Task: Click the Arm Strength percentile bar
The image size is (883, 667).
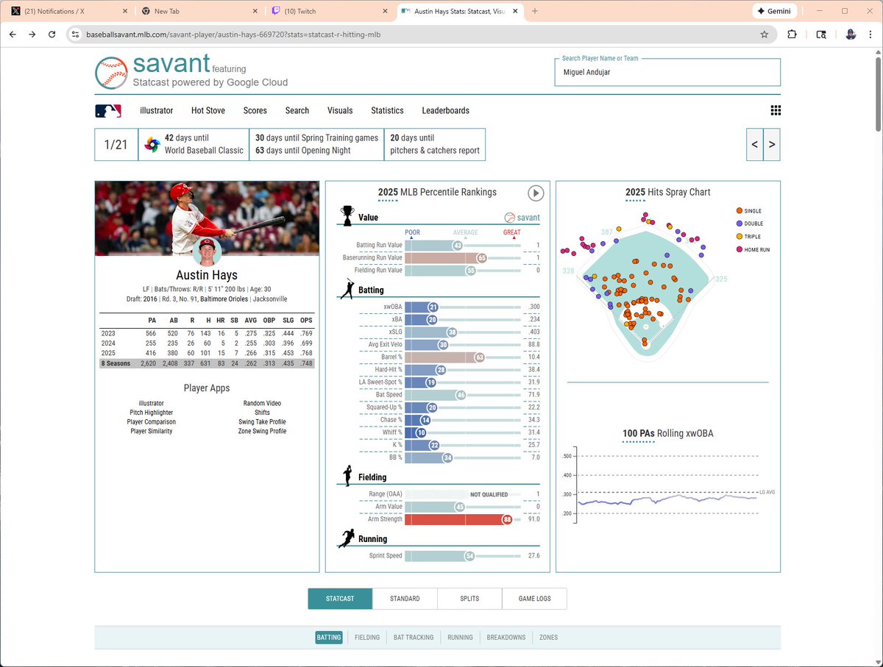Action: pyautogui.click(x=461, y=519)
